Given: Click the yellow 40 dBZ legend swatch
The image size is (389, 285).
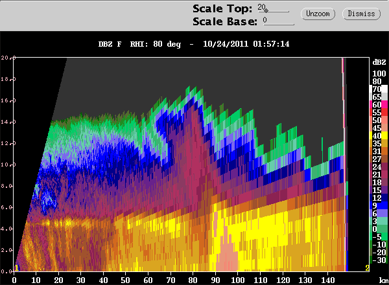Looking at the screenshot, I should (376, 136).
